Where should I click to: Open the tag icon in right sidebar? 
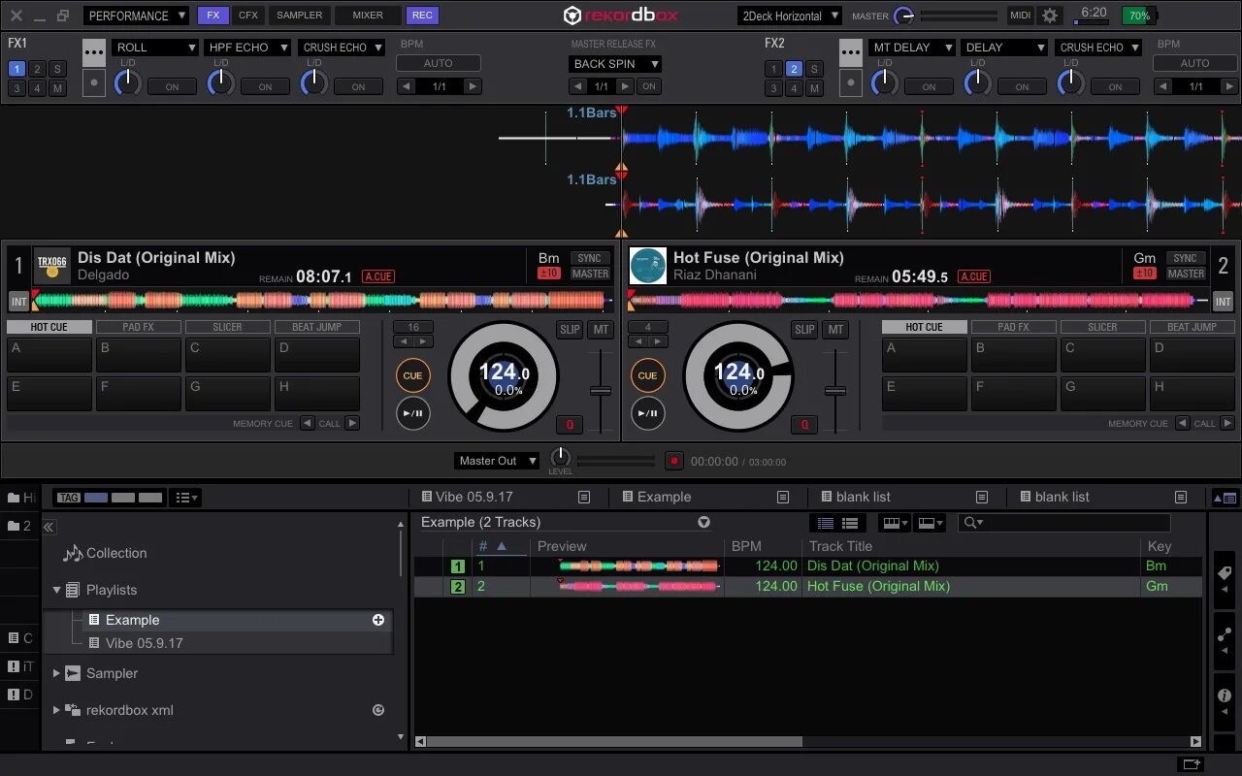pos(1225,572)
